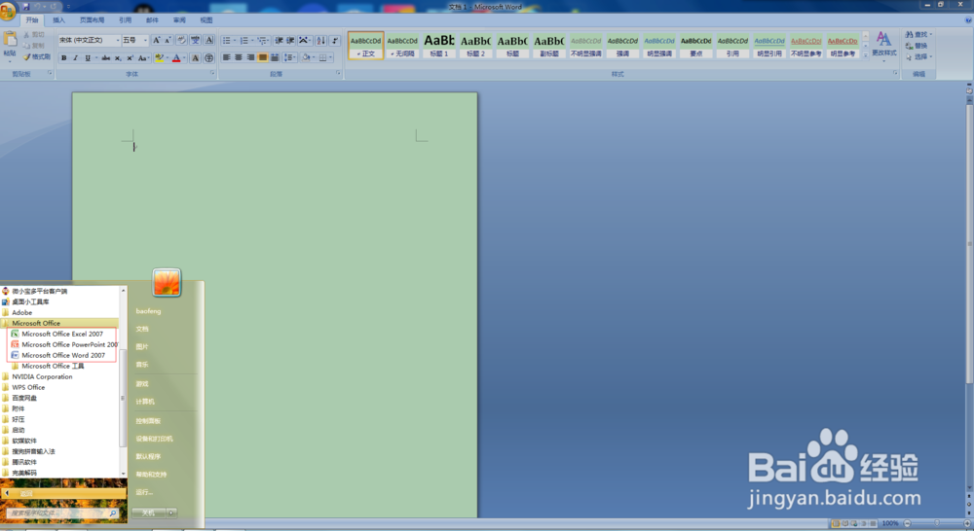Open the shutdown options arrow
Screen dimensions: 974x531
(x=171, y=513)
